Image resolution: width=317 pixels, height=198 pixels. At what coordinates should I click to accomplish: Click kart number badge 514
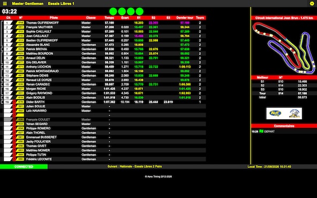[20, 22]
